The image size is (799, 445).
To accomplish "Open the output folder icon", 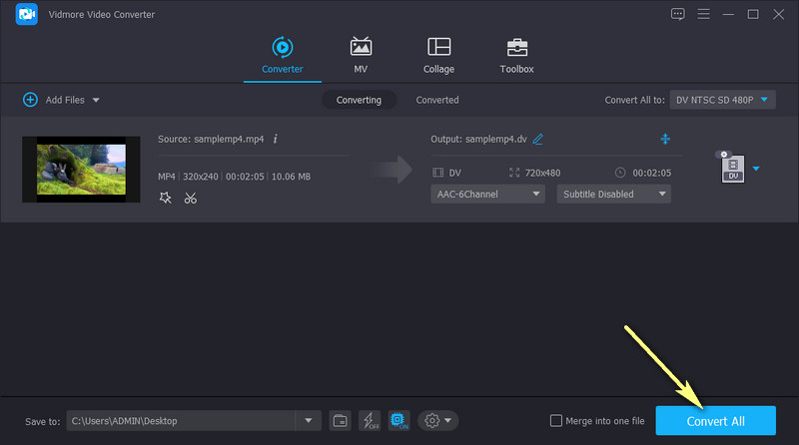I will pyautogui.click(x=341, y=420).
